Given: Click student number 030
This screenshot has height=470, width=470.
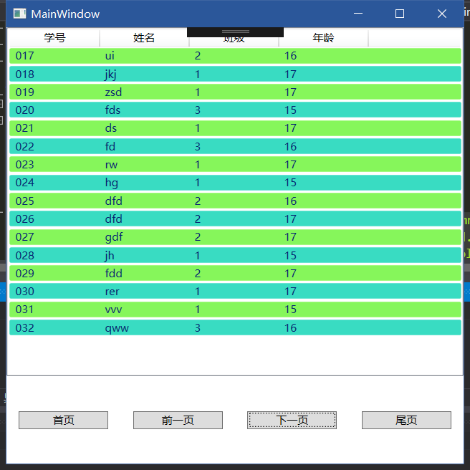Looking at the screenshot, I should [x=24, y=292].
